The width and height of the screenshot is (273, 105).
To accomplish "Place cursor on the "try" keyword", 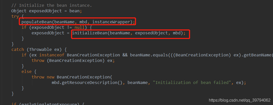I will pyautogui.click(x=15, y=17).
